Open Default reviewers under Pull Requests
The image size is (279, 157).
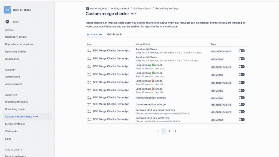(16, 156)
